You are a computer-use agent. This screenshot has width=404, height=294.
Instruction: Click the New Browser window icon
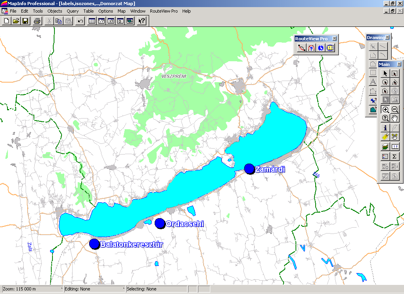coord(92,21)
